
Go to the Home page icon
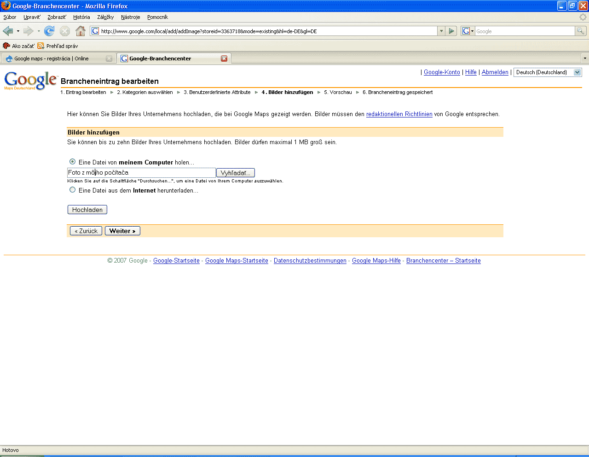(81, 31)
